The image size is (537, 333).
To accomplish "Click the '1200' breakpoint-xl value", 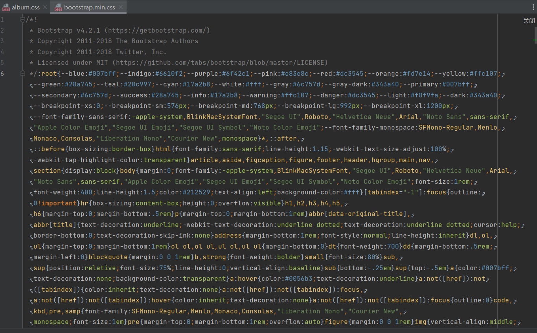I will point(434,106).
